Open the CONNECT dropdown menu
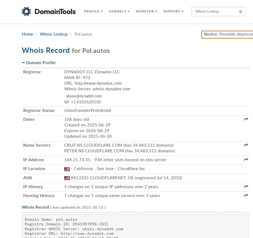Screen dimensions: 253x238 point(119,11)
